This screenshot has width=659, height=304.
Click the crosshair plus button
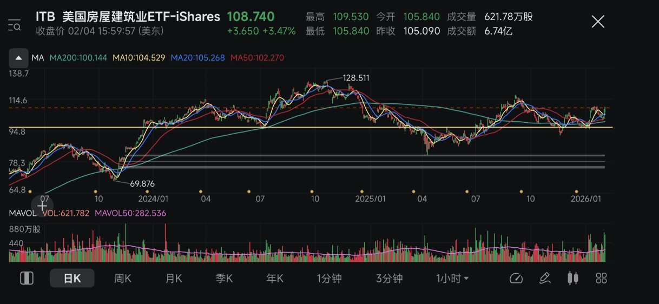[x=42, y=206]
